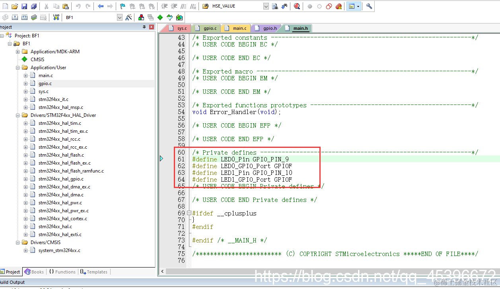Switch to the sys.c editor tab
Image resolution: width=500 pixels, height=289 pixels.
(178, 28)
